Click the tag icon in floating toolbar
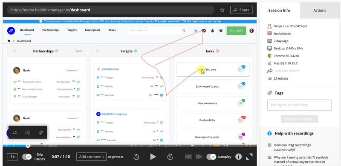The width and height of the screenshot is (341, 166). click(x=40, y=132)
